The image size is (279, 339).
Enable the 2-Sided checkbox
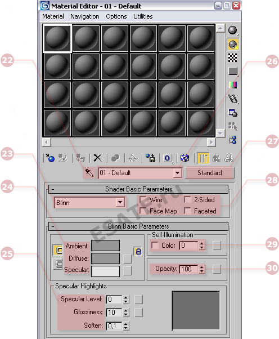coord(187,199)
